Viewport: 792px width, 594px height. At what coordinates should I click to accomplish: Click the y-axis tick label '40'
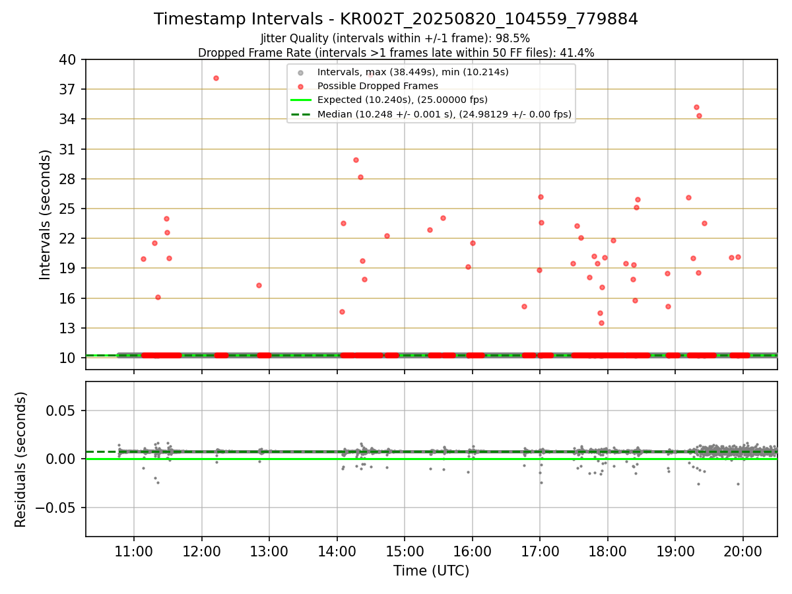click(x=69, y=59)
